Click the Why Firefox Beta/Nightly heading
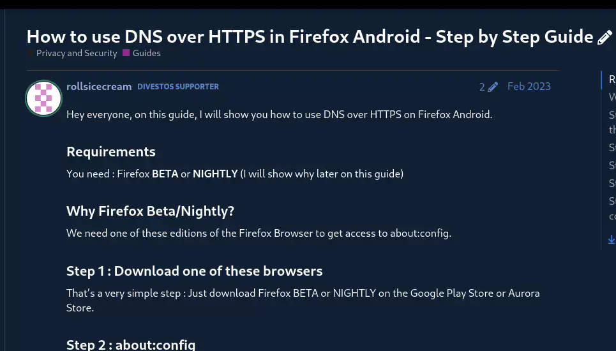This screenshot has height=351, width=616. pyautogui.click(x=150, y=211)
